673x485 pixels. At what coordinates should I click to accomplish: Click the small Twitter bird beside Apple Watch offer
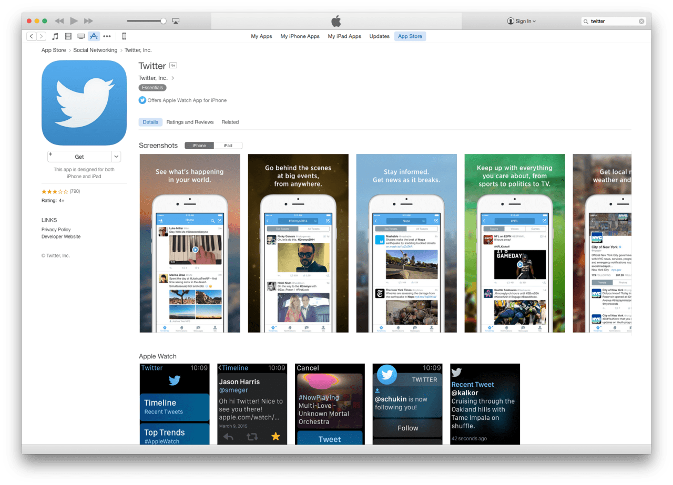(142, 100)
